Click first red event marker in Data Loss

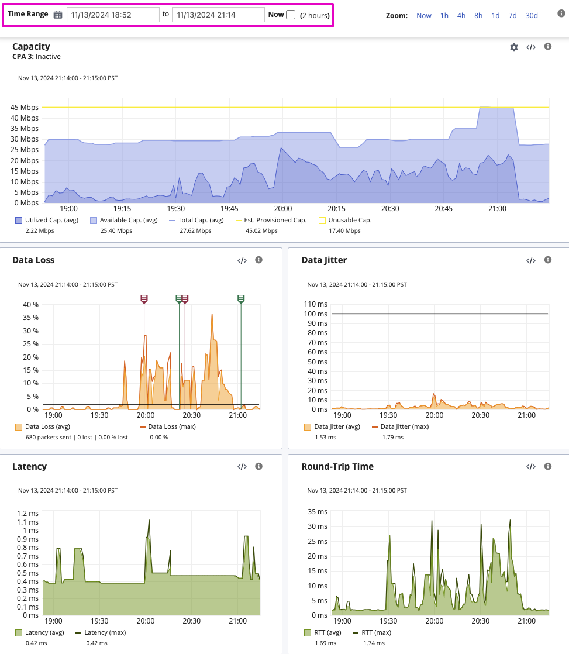tap(144, 299)
